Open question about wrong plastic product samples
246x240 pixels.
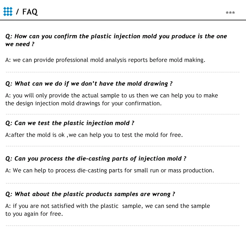(90, 194)
